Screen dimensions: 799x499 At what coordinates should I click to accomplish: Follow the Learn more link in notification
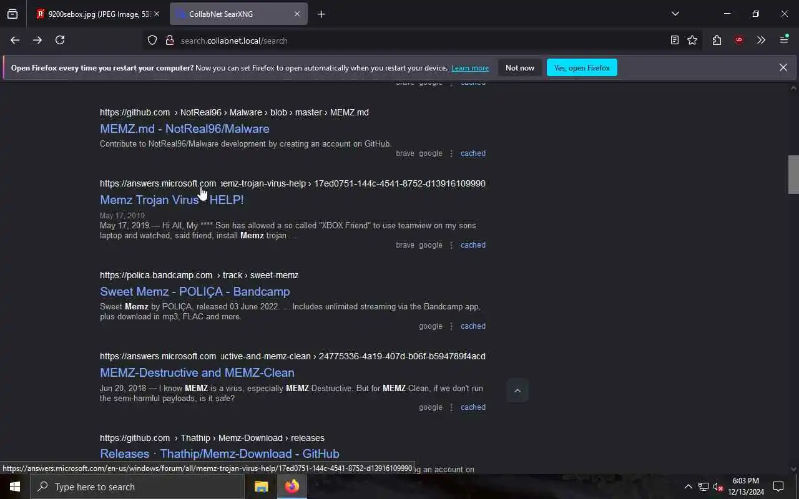click(x=470, y=68)
